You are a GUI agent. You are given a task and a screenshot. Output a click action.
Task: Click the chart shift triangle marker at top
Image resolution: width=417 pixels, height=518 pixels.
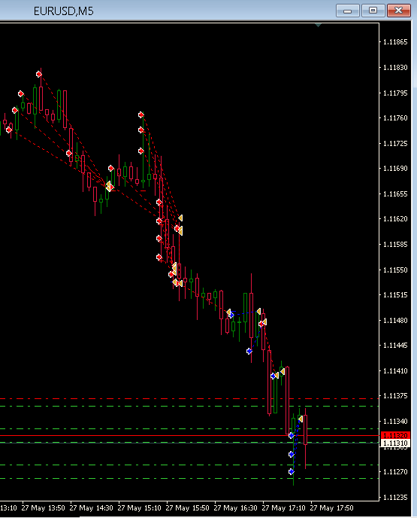[318, 25]
